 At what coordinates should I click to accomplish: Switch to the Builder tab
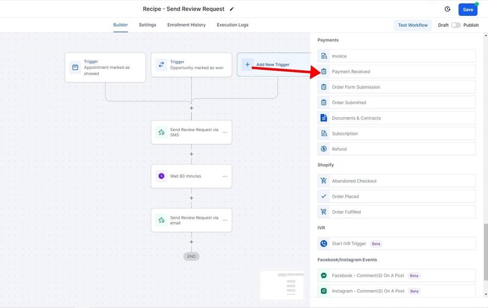120,25
